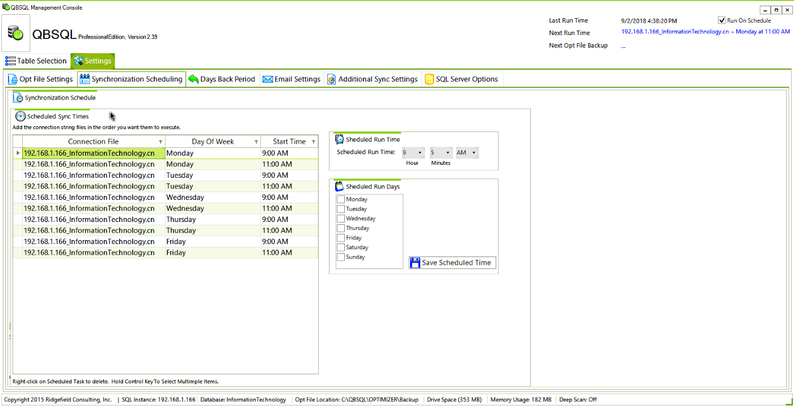This screenshot has height=406, width=794.
Task: Select the Tuesday 11:00 AM connection file cell
Action: [94, 186]
